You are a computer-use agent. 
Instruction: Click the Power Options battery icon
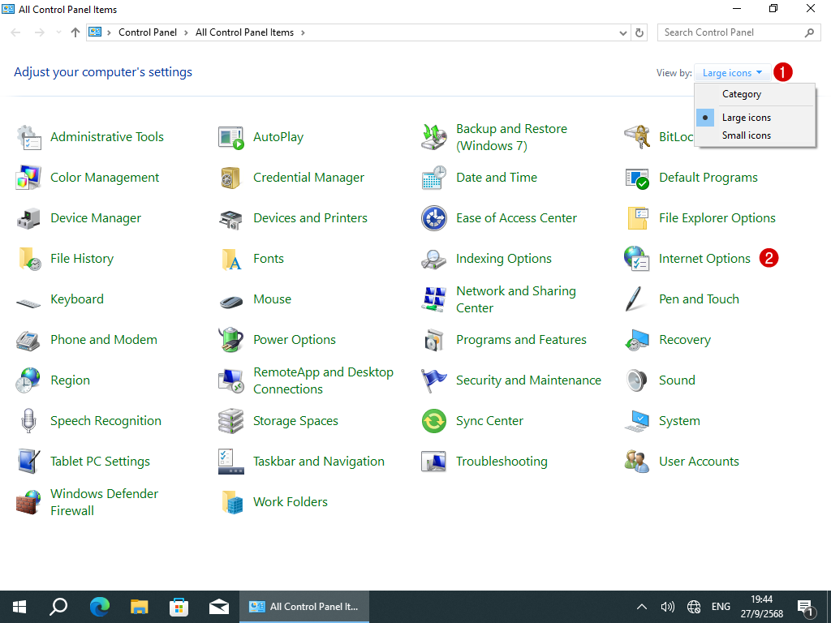tap(231, 340)
